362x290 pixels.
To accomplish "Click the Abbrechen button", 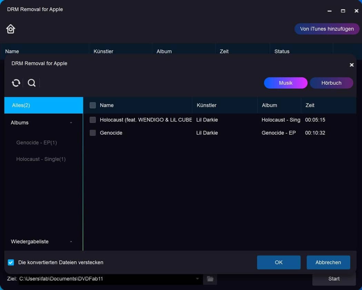I will (328, 262).
